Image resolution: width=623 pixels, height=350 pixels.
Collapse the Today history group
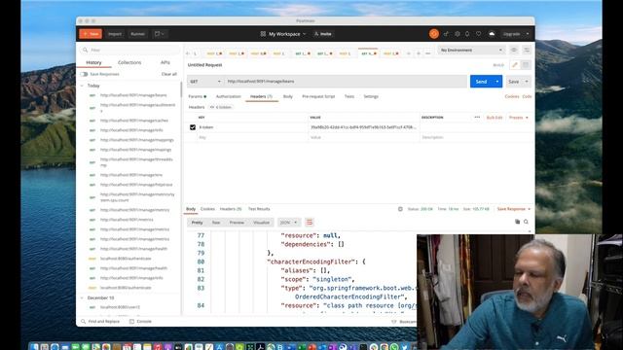pyautogui.click(x=82, y=86)
